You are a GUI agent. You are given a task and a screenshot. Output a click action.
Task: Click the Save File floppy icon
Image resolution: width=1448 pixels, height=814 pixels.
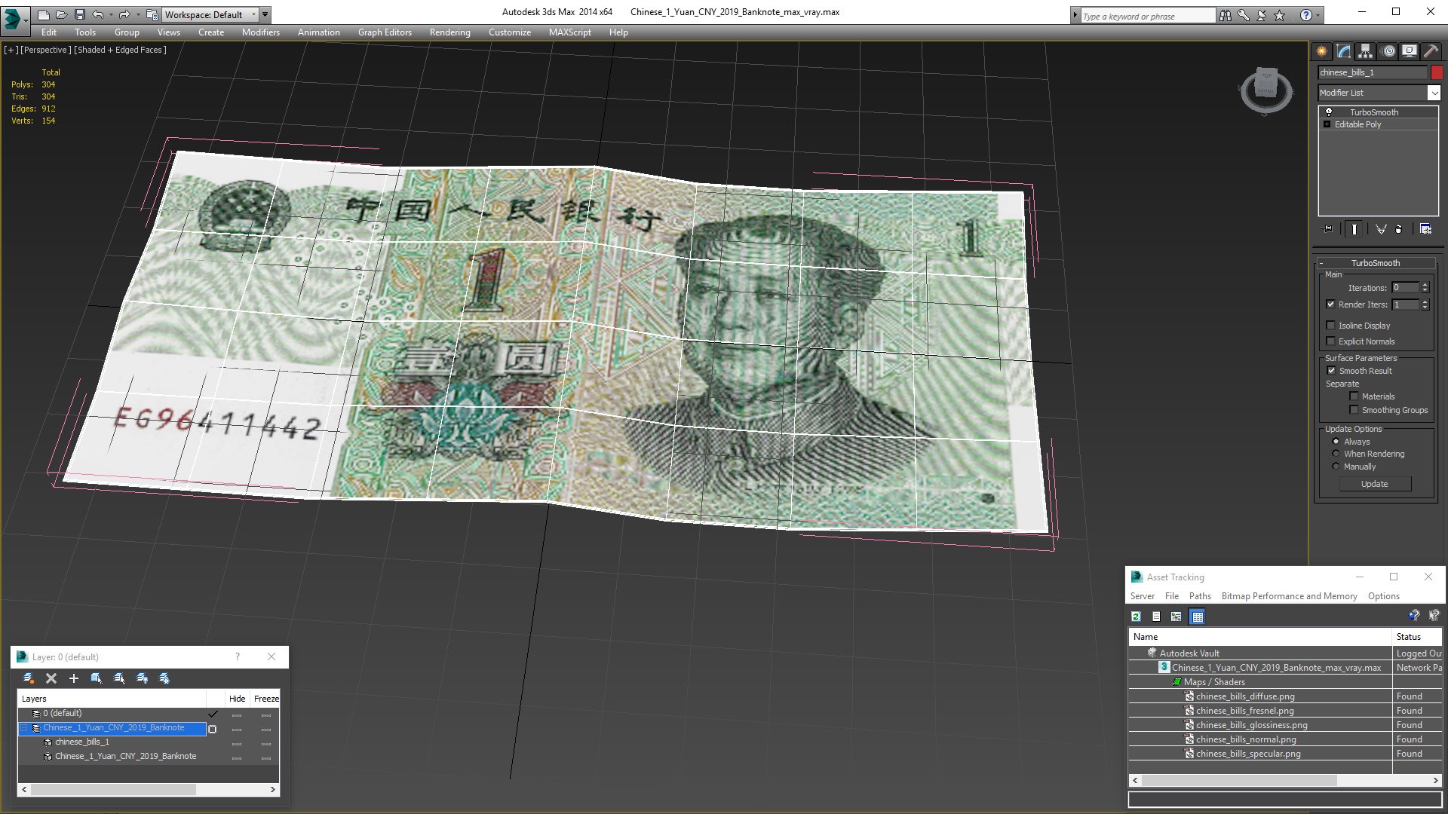pos(79,14)
